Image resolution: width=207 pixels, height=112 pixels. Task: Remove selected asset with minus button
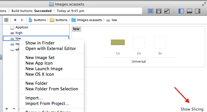pos(14,109)
